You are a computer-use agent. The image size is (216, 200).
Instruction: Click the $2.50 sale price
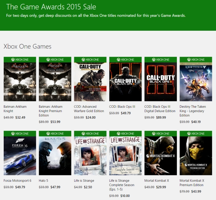[x=88, y=187]
